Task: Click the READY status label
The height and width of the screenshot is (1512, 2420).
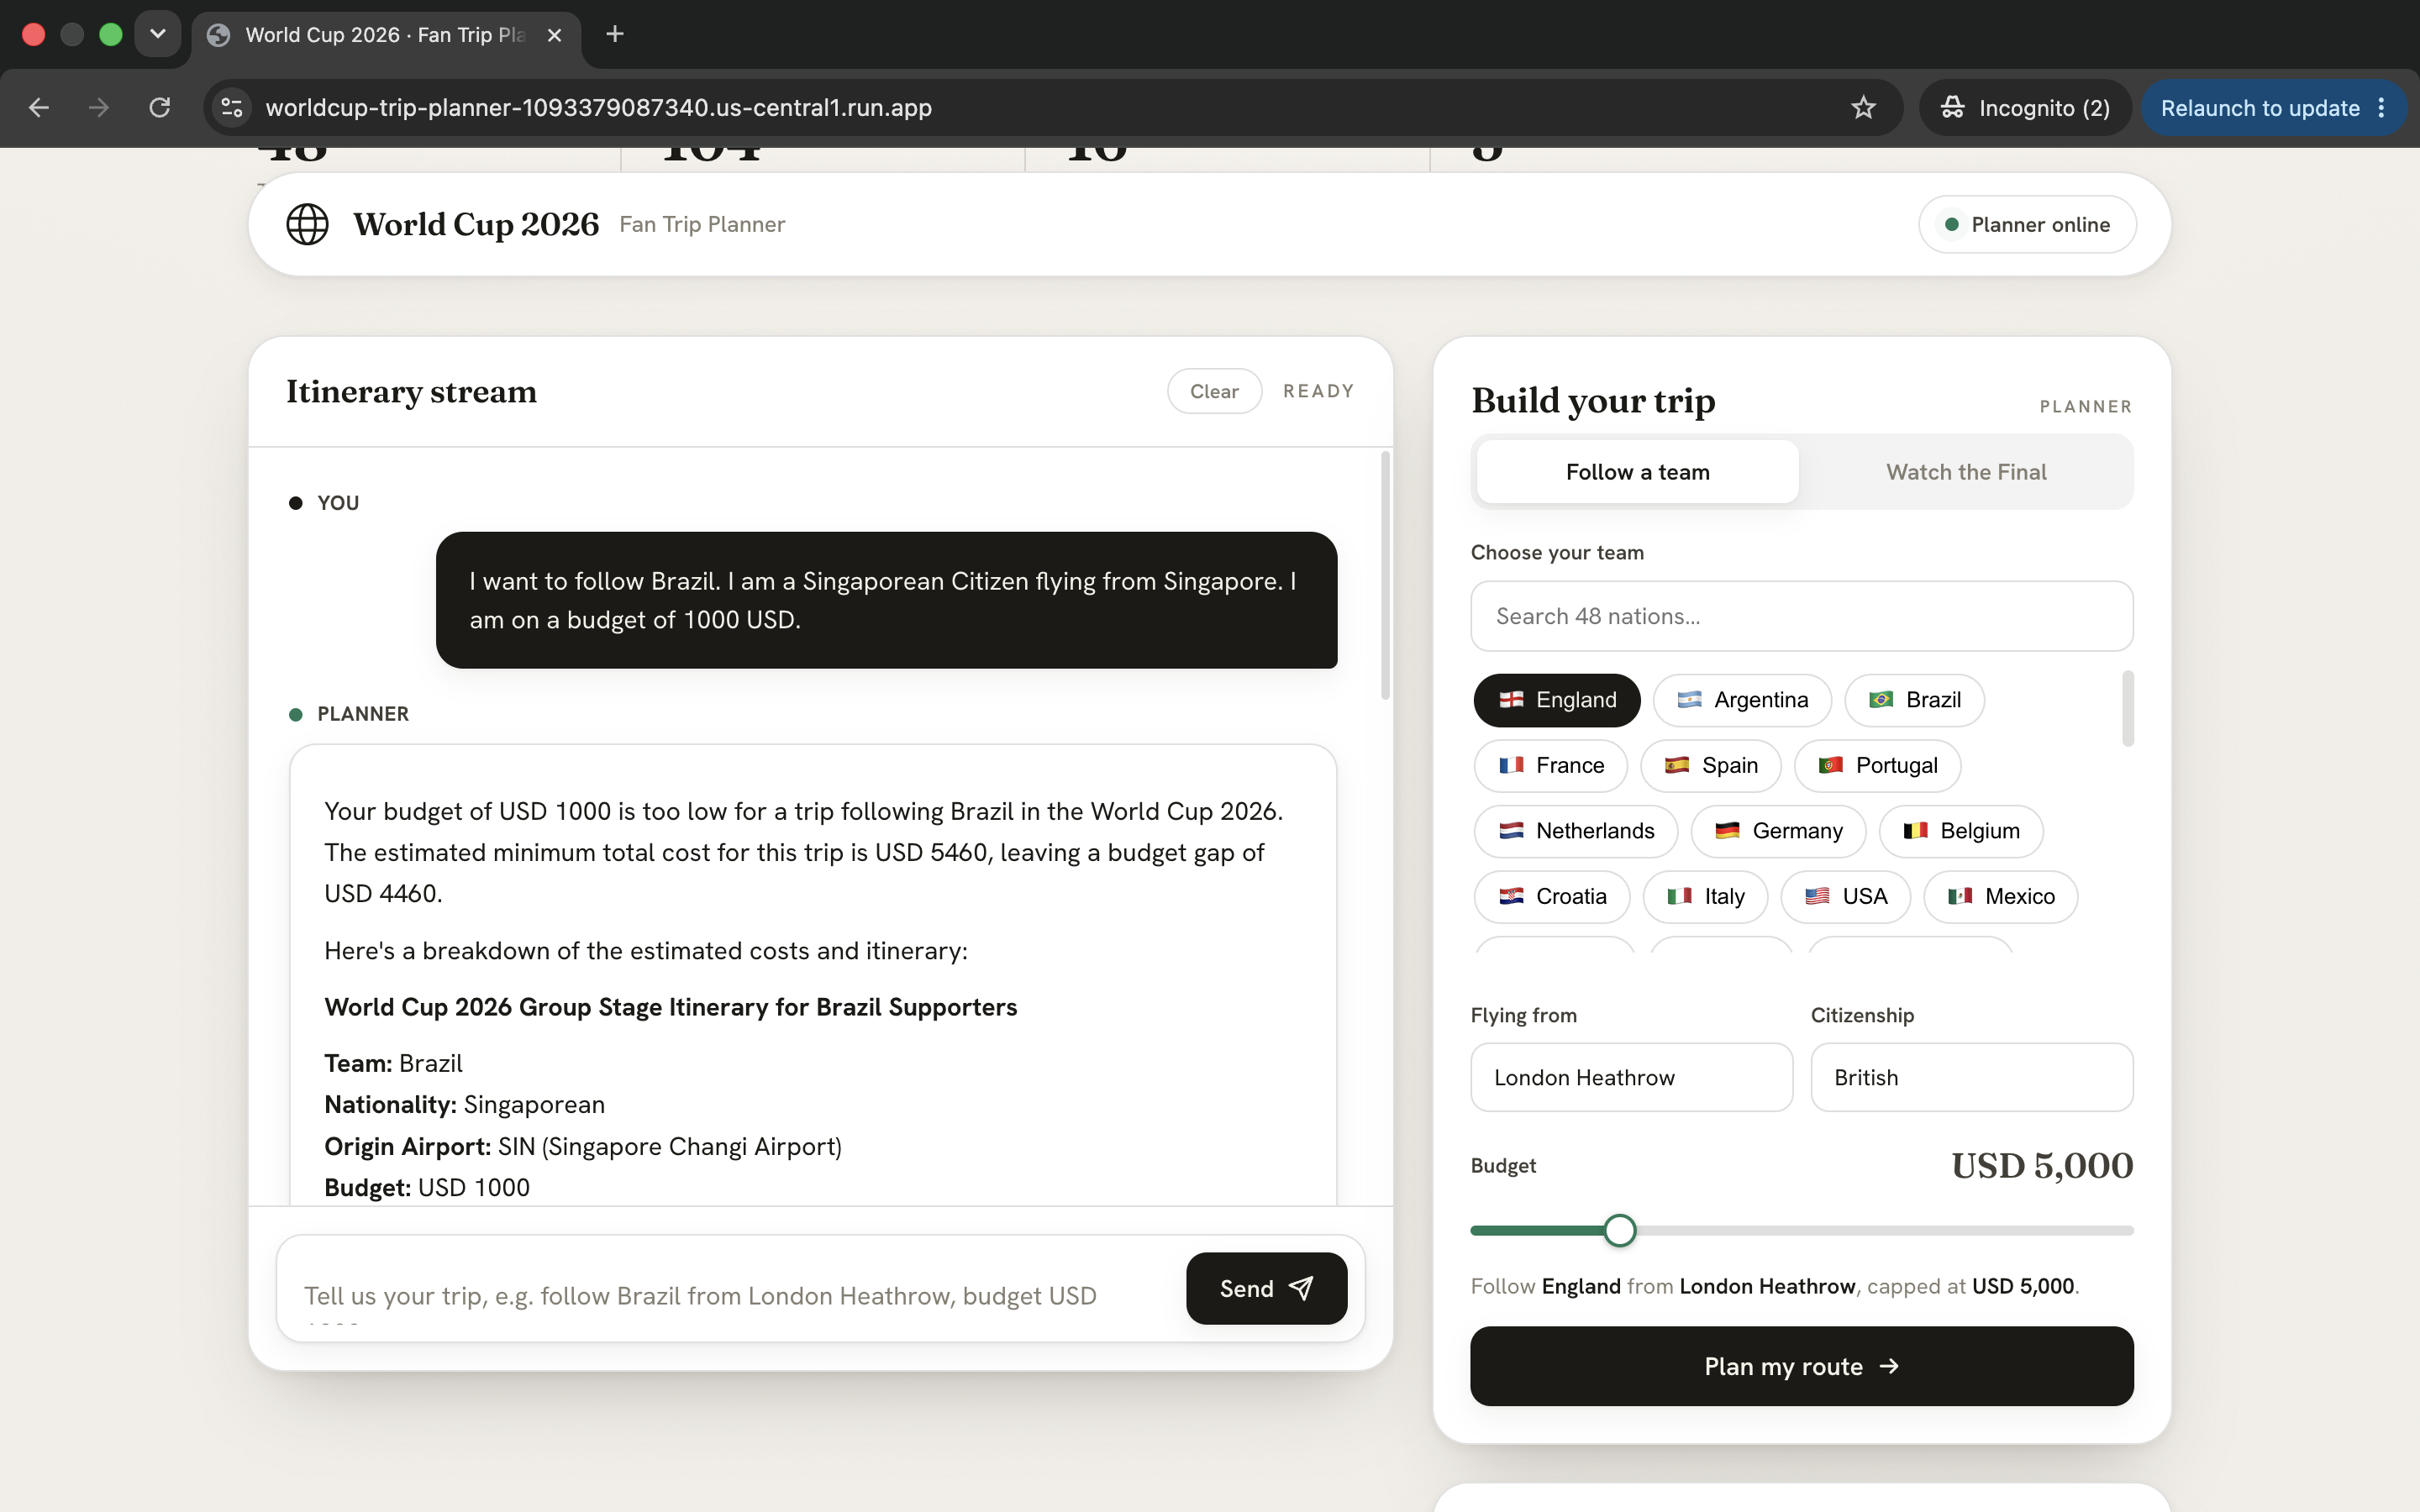Action: click(x=1319, y=391)
